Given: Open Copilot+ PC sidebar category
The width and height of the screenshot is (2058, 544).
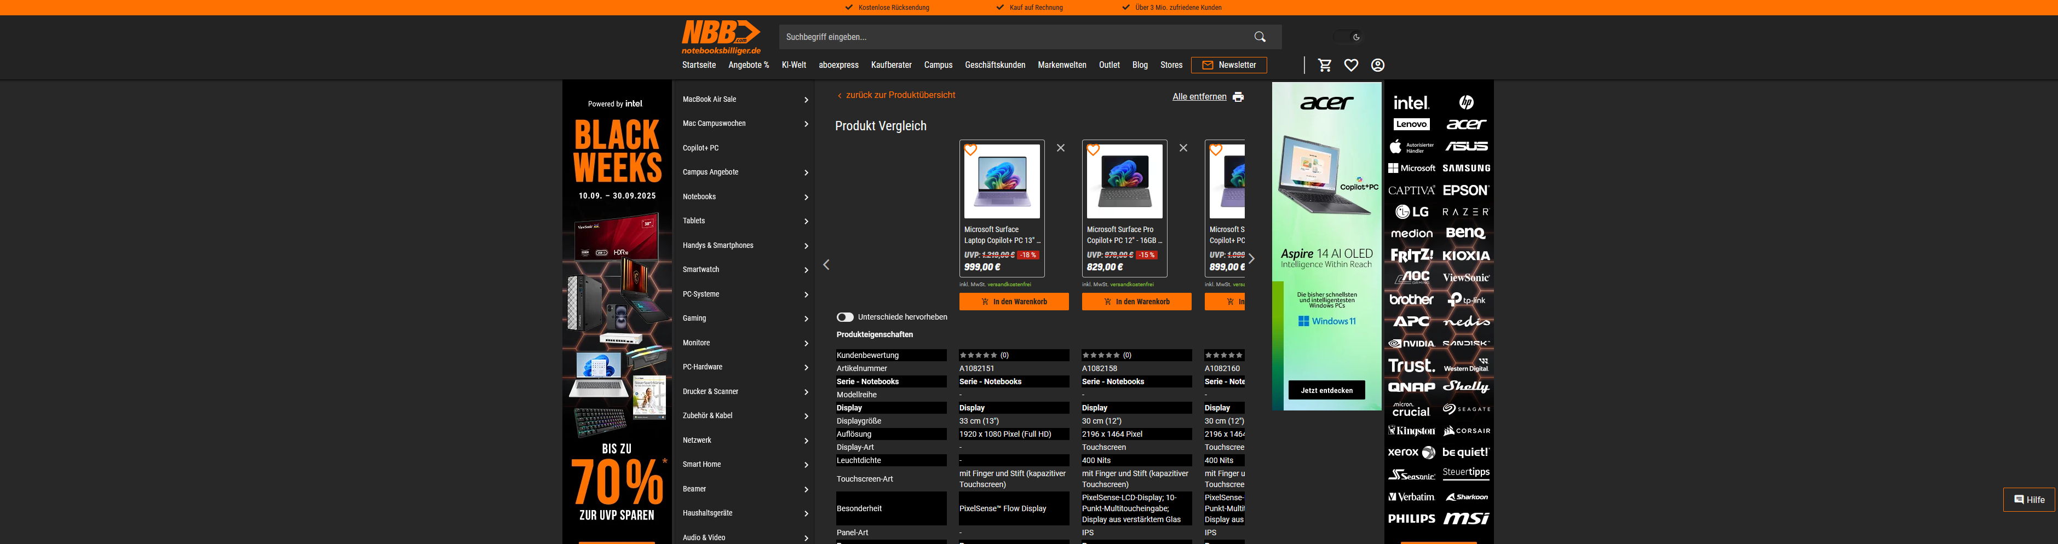Looking at the screenshot, I should tap(700, 148).
